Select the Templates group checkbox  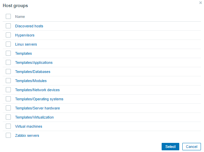8,53
